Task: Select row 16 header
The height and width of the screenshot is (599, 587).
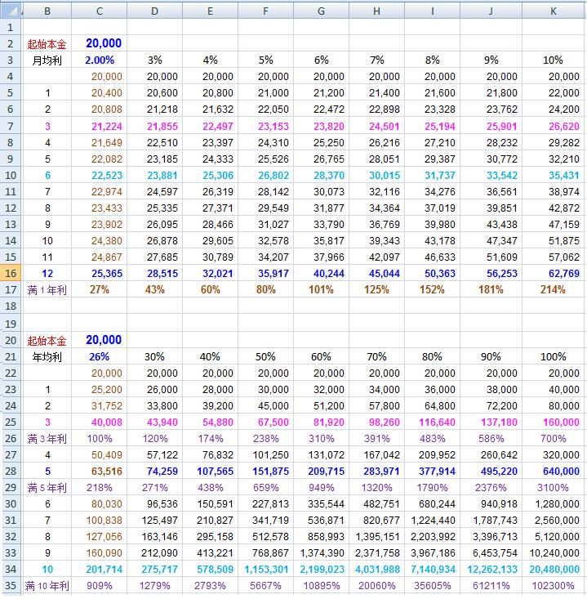Action: (x=11, y=274)
